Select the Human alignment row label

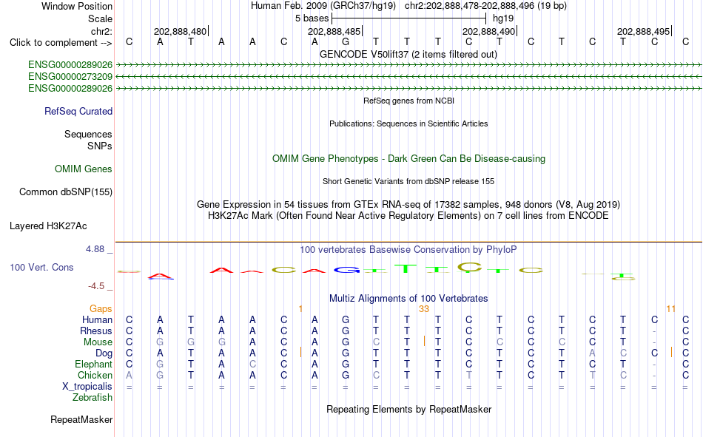point(97,320)
